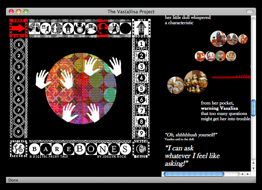Go to chapter 1 in left column
The height and width of the screenshot is (190, 262).
(x=19, y=45)
